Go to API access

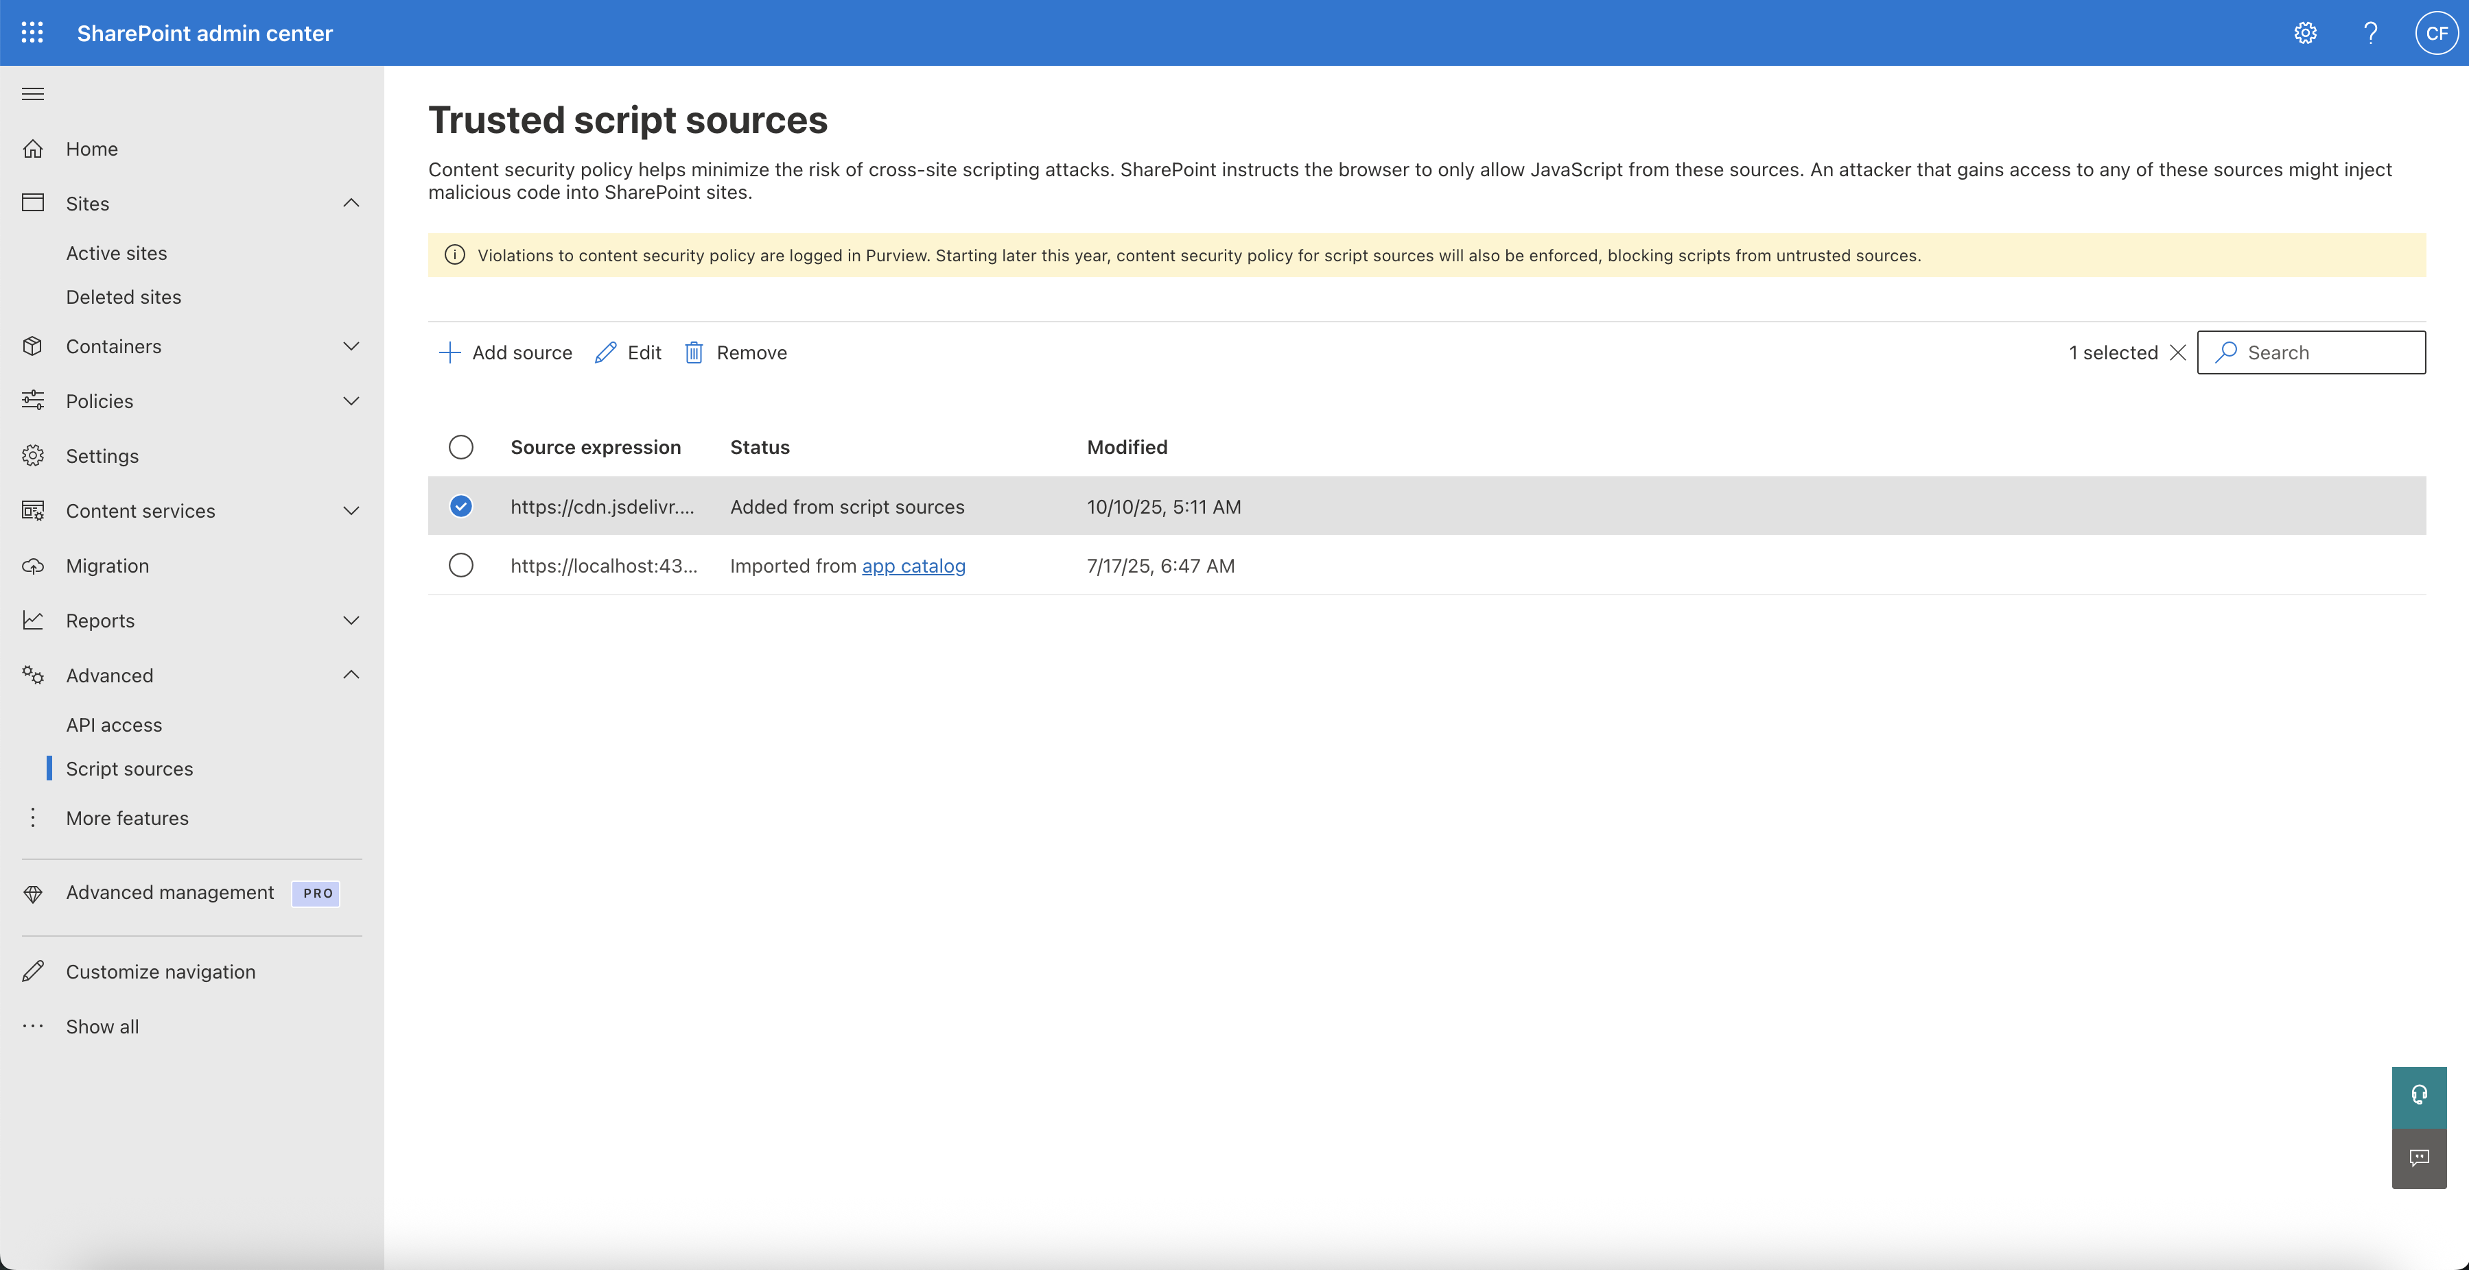[x=114, y=725]
